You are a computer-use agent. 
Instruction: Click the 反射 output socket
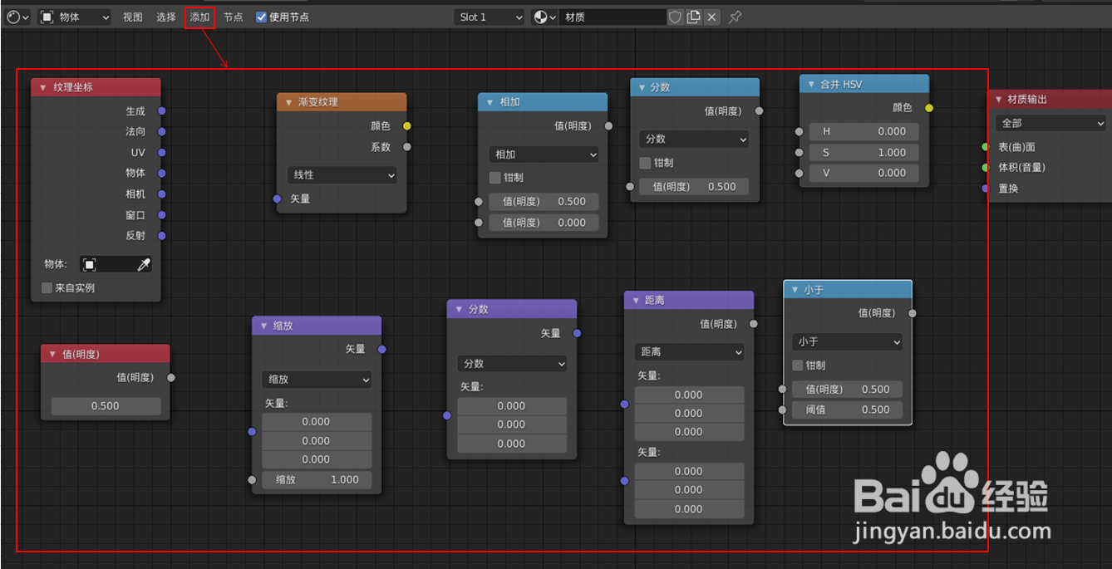[161, 236]
